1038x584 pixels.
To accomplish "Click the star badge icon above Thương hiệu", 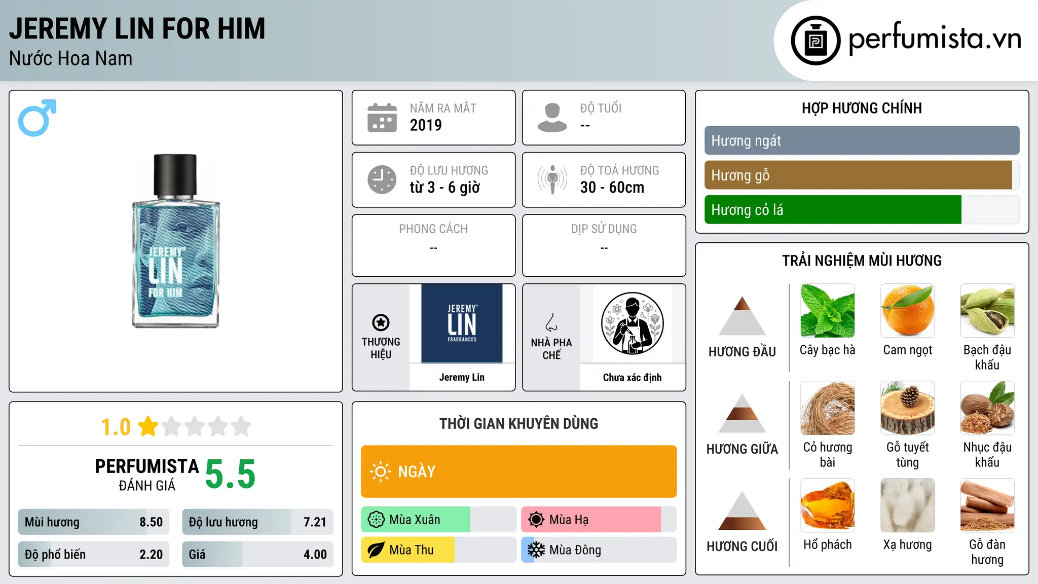I will [x=381, y=322].
